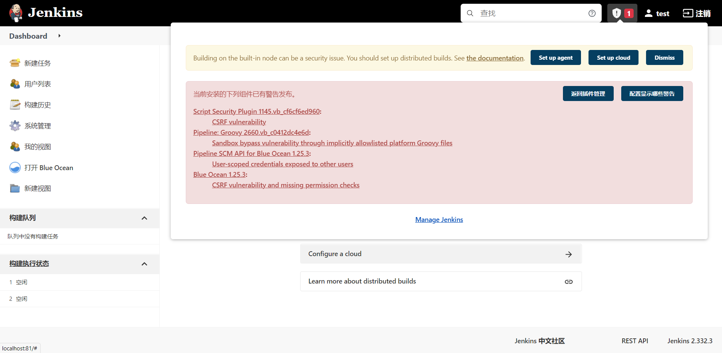Click Set up cloud button
This screenshot has height=353, width=722.
tap(613, 57)
